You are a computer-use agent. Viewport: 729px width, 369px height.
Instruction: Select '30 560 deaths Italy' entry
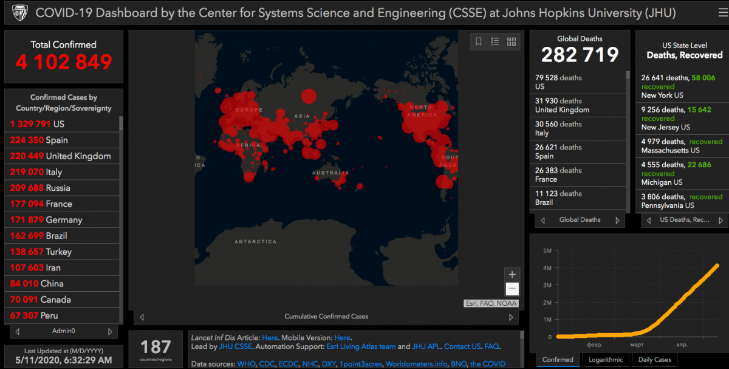pos(578,128)
